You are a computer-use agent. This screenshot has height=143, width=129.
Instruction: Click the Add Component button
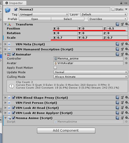click(x=66, y=131)
